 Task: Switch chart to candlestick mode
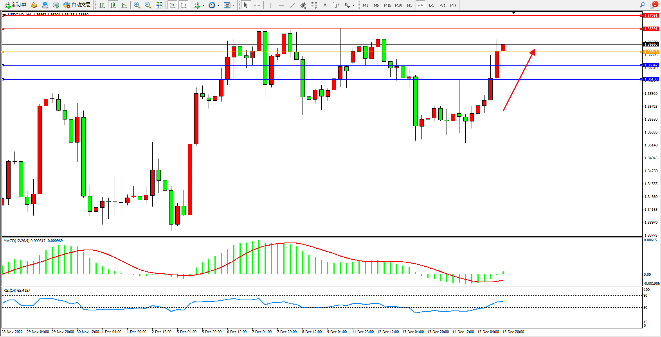[113, 5]
